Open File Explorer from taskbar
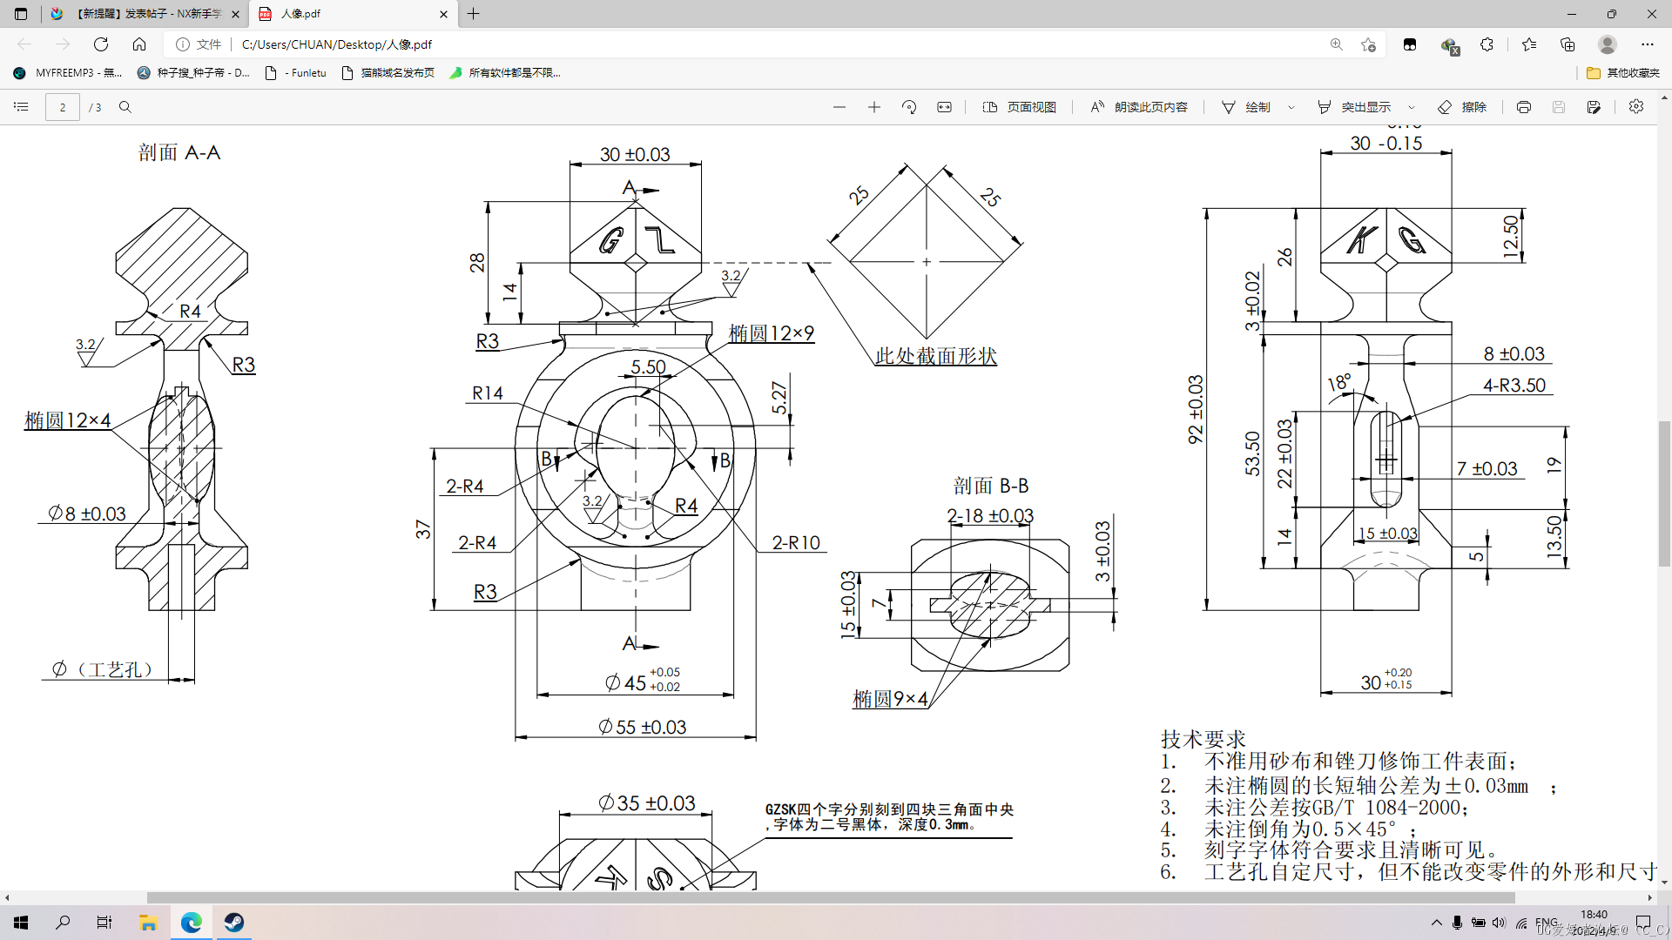Image resolution: width=1672 pixels, height=940 pixels. 148,923
